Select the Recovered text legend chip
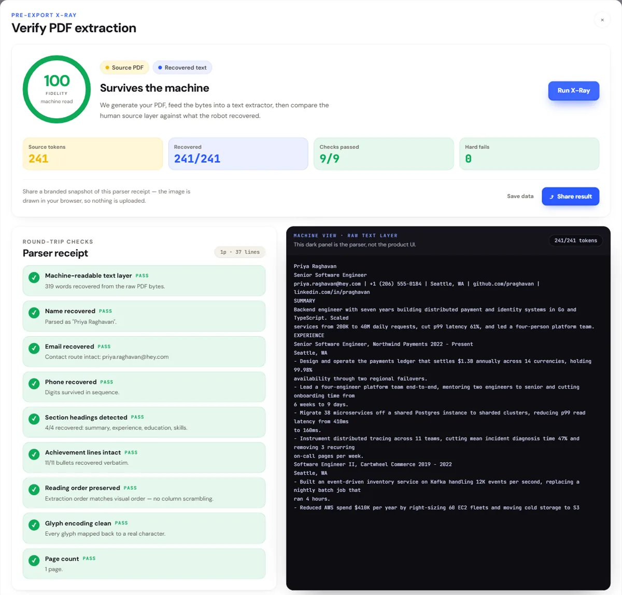The width and height of the screenshot is (622, 595). click(182, 67)
